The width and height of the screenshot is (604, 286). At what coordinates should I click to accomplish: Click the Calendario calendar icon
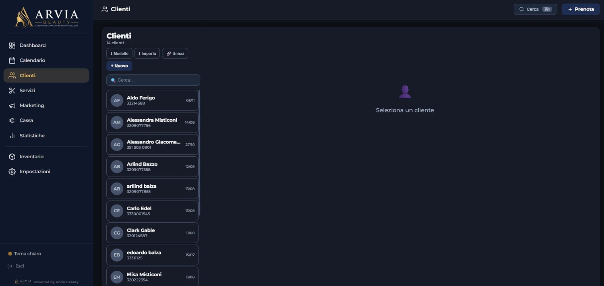[x=12, y=60]
